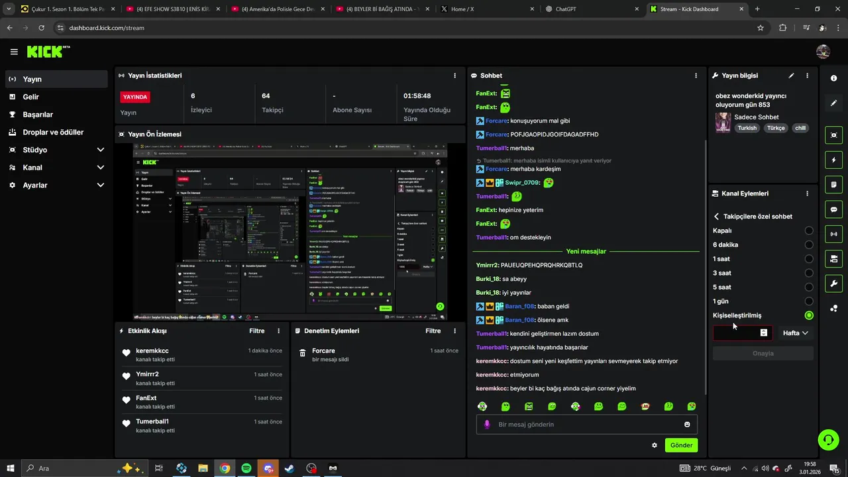Open Chrome tab list dropdown arrow
848x477 pixels.
coord(8,9)
